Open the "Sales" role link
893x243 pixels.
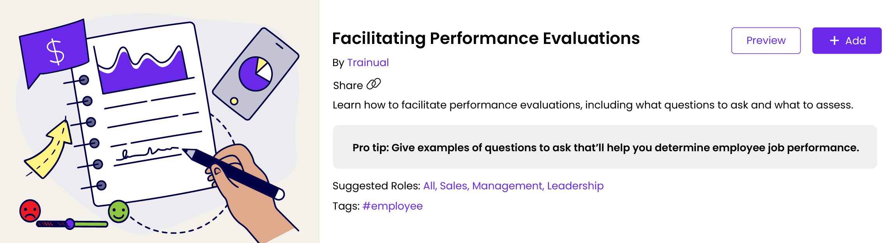(x=454, y=186)
